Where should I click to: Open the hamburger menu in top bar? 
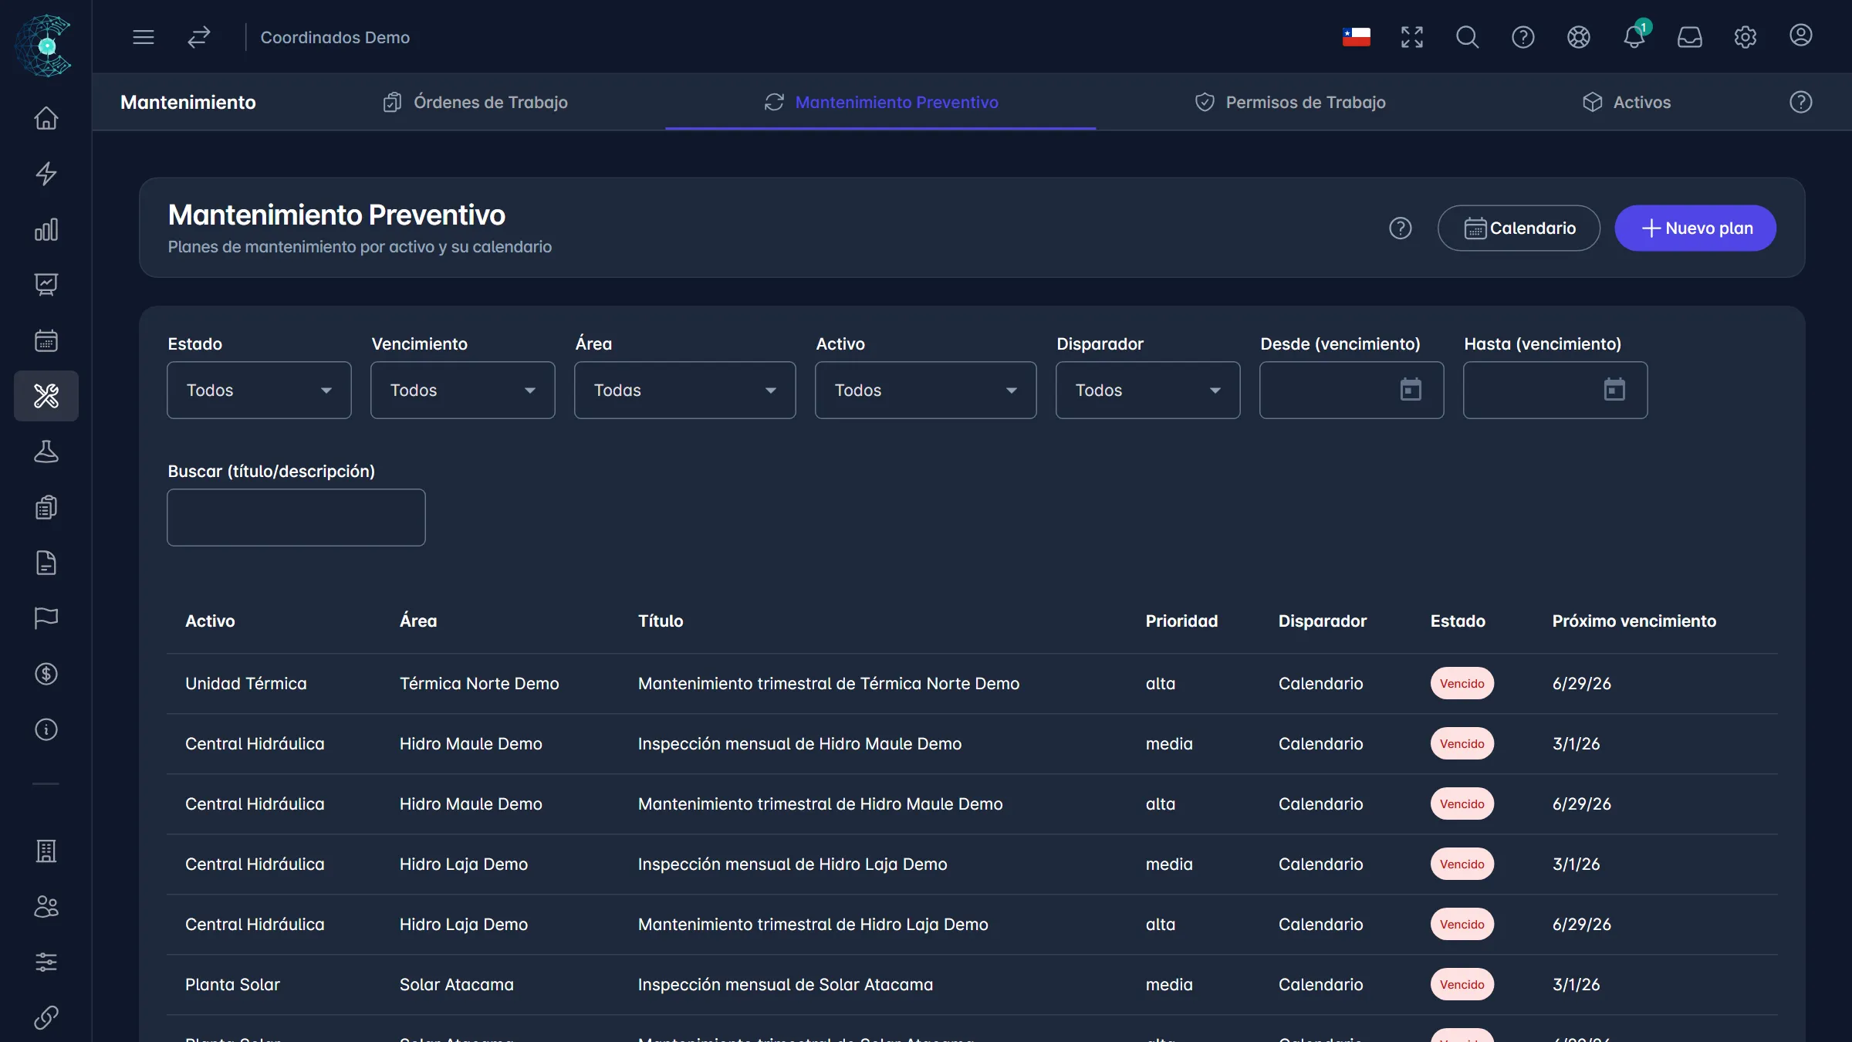(144, 37)
